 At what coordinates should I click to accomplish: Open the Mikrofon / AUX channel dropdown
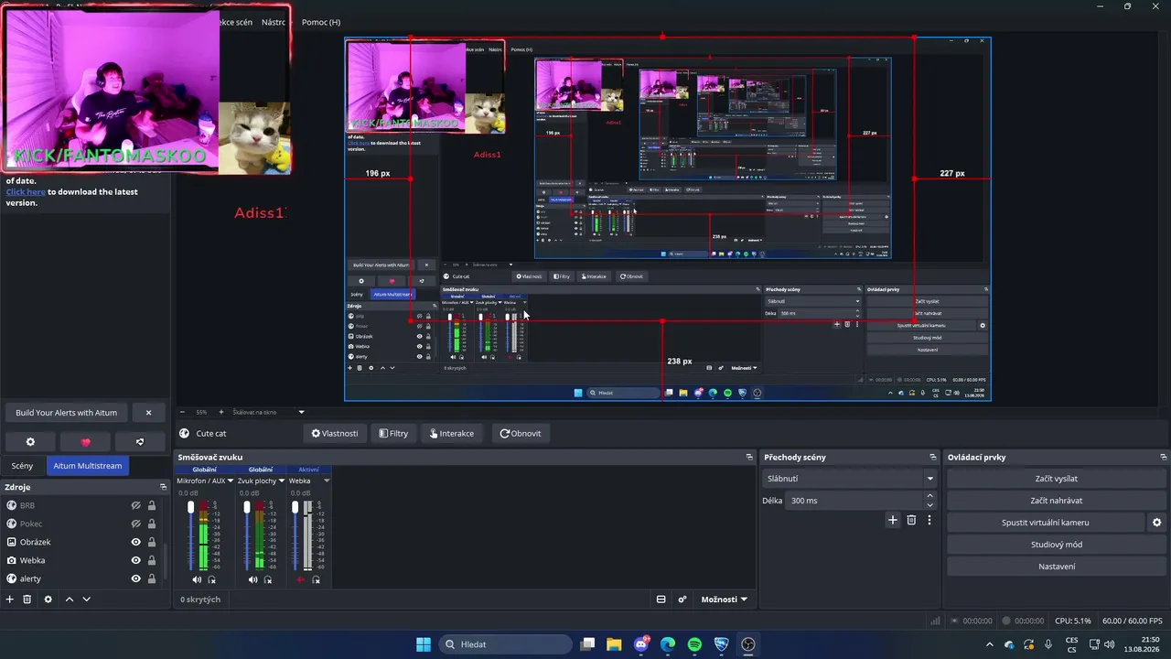231,481
